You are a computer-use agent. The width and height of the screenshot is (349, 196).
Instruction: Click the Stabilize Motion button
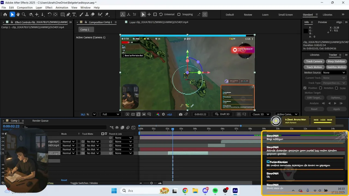point(336,67)
